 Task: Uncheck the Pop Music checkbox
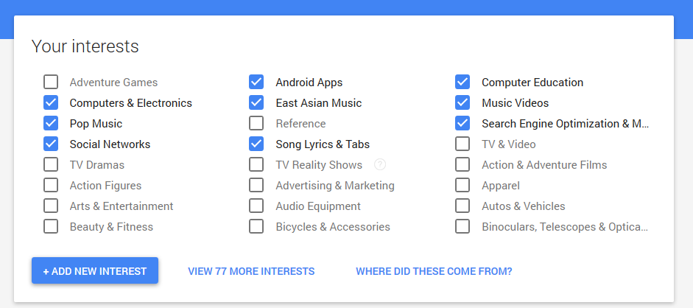coord(51,123)
